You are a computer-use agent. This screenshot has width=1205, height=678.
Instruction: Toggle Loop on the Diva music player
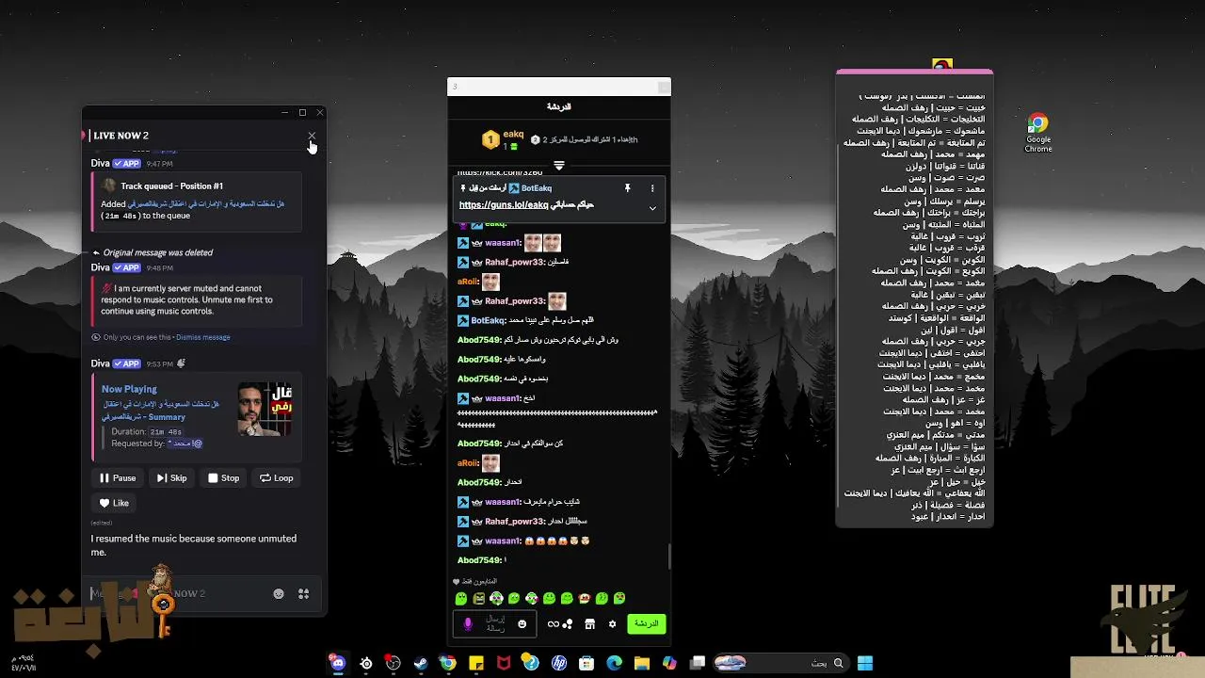tap(277, 478)
